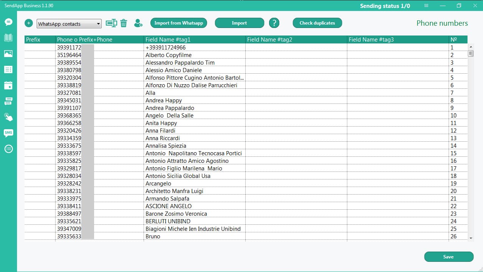Open the chat messages sidebar icon
The image size is (483, 272).
tap(8, 22)
